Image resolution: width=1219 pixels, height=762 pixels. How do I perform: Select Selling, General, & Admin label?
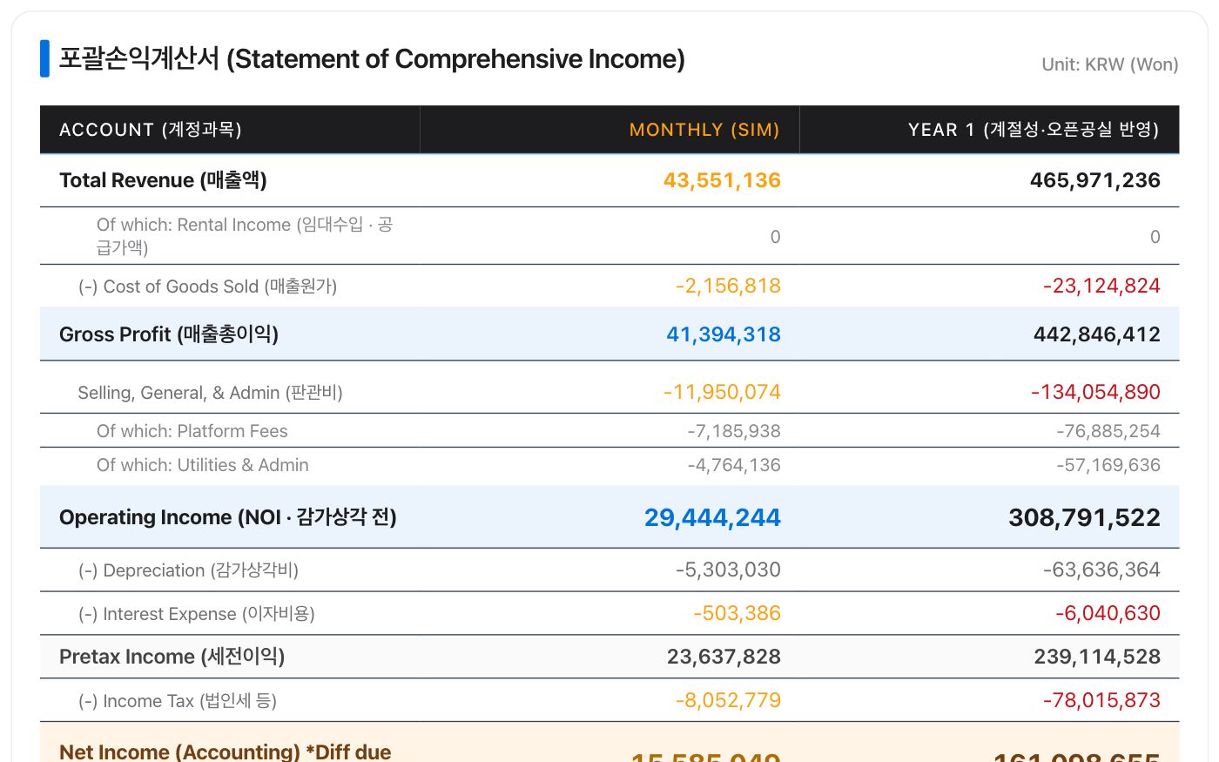(x=210, y=393)
